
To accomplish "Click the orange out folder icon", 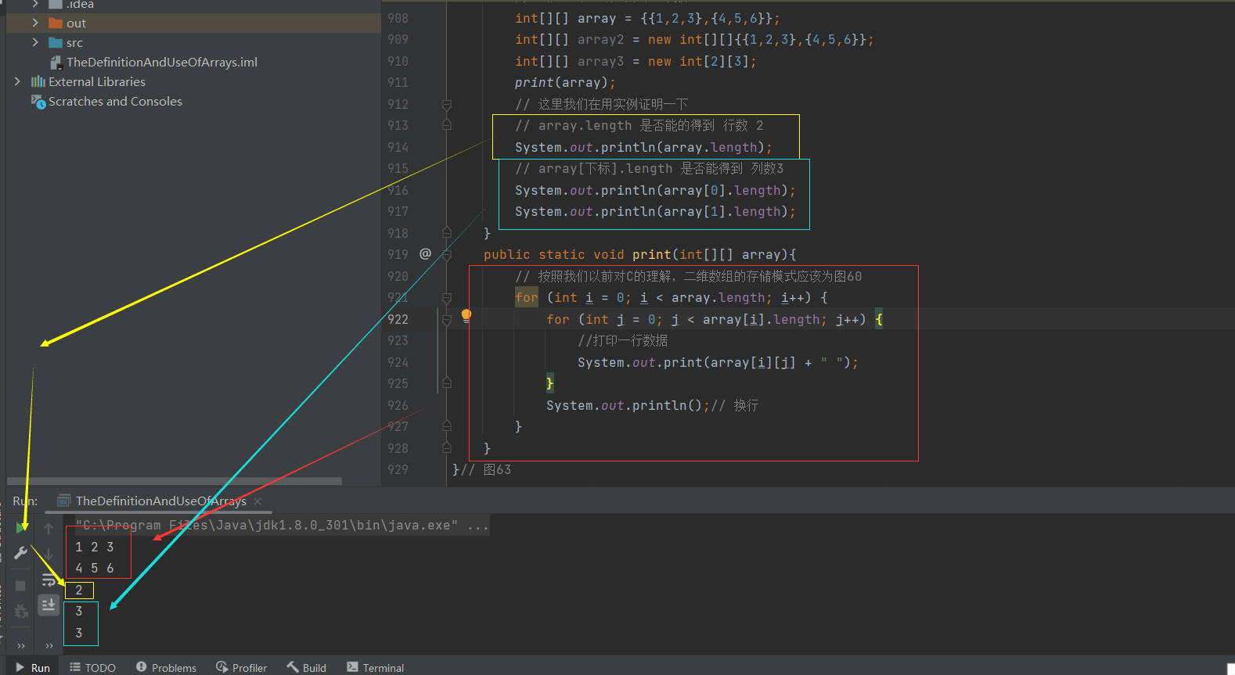I will 56,23.
